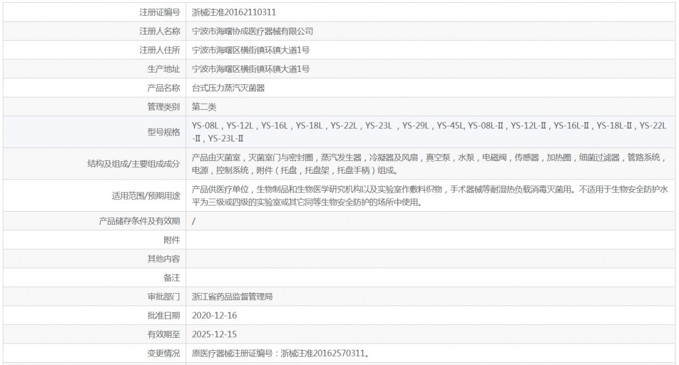The width and height of the screenshot is (679, 365).
Task: Click the label 注册证编号
Action: 160,12
